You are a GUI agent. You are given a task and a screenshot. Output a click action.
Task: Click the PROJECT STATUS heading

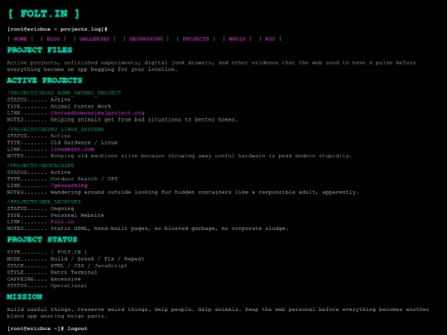tap(42, 240)
